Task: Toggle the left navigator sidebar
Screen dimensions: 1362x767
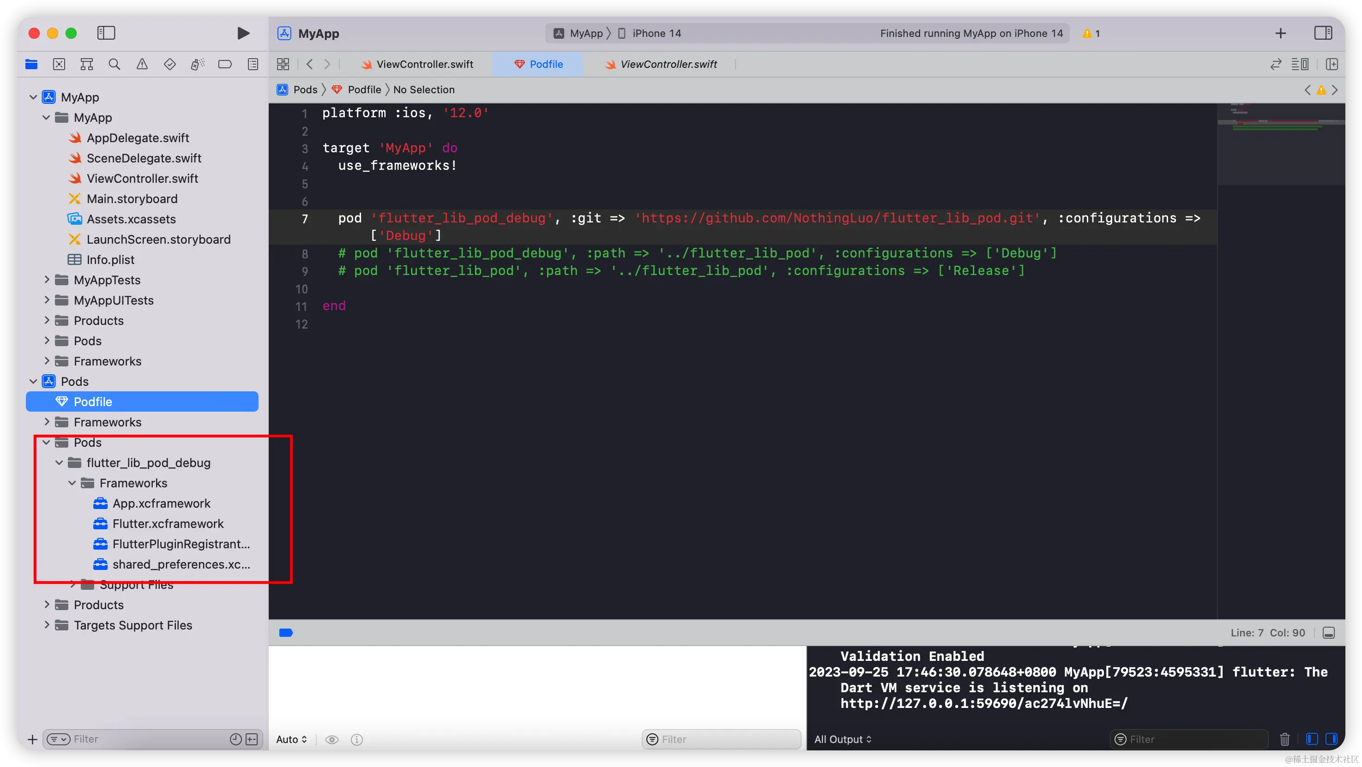Action: click(x=106, y=33)
